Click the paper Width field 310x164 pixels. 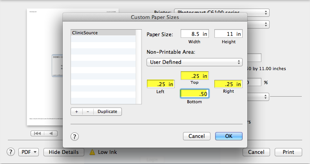195,34
